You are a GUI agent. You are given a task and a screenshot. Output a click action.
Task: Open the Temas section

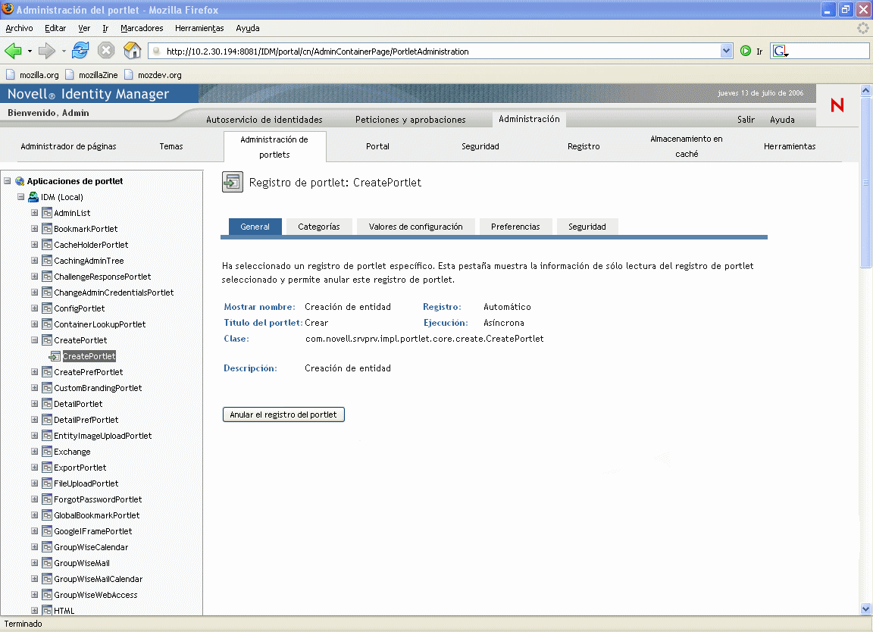171,146
